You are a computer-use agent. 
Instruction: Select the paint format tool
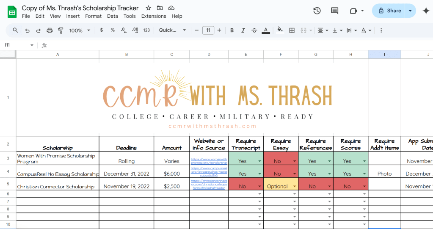point(61,30)
